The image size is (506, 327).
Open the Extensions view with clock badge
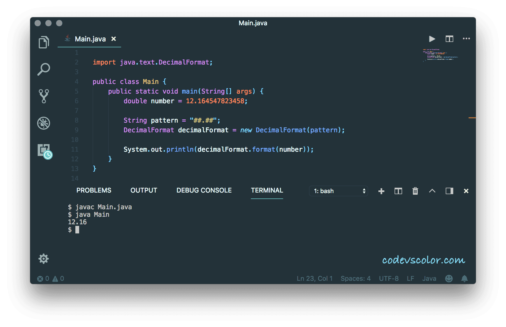(45, 151)
